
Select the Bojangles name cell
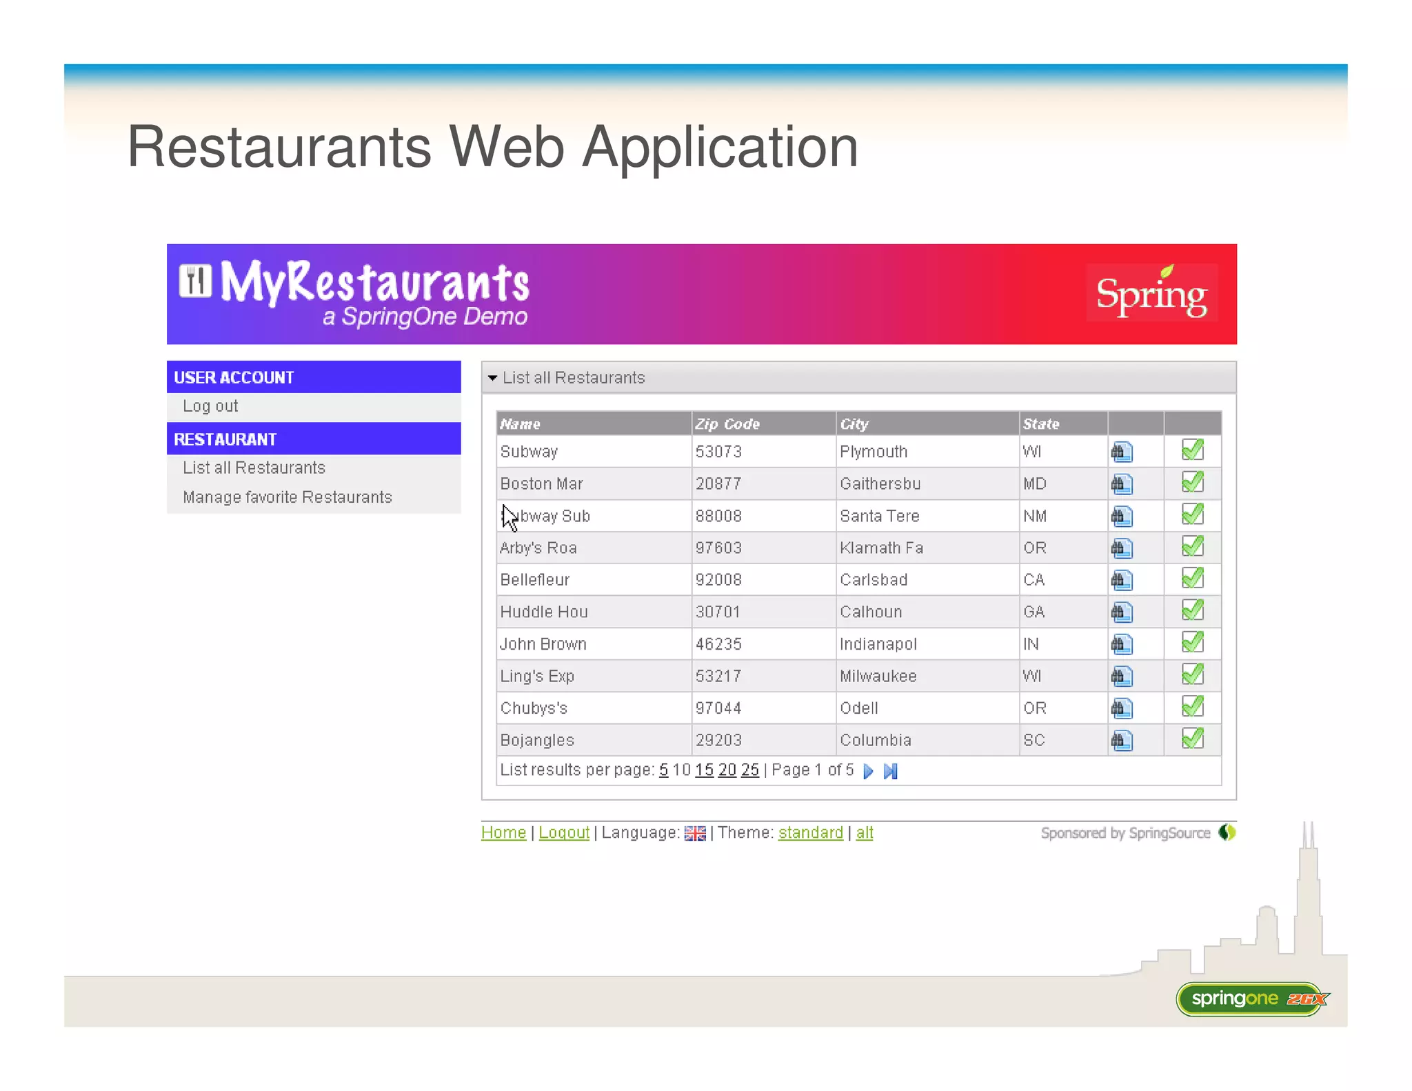[594, 741]
